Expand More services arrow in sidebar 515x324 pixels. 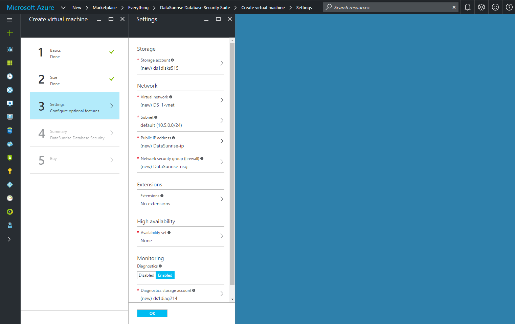pos(9,239)
